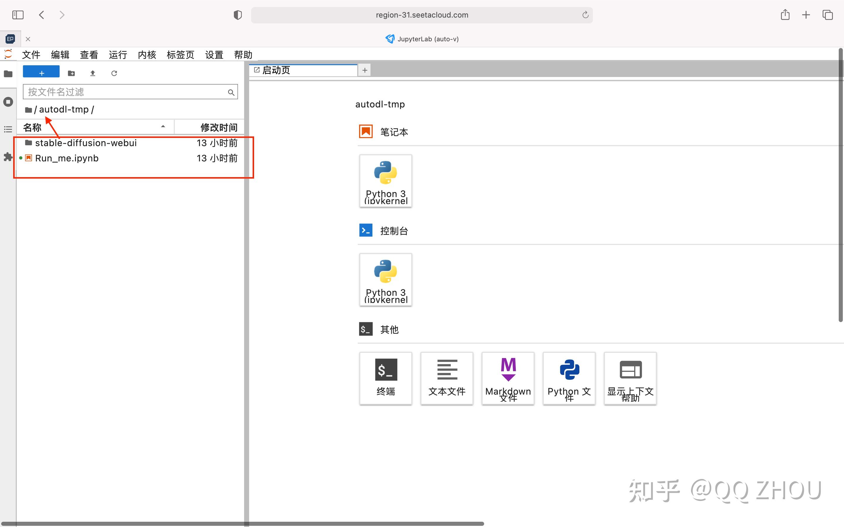Click the Safari share icon
Screen dimensions: 844x527
click(x=785, y=15)
